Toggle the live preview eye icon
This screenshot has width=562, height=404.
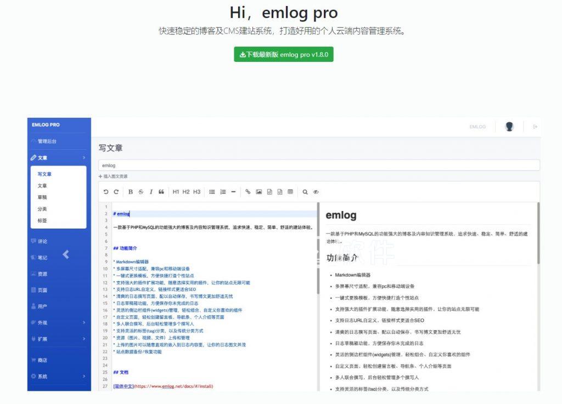316,192
